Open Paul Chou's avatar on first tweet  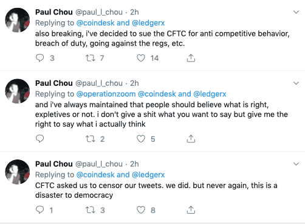(x=18, y=20)
